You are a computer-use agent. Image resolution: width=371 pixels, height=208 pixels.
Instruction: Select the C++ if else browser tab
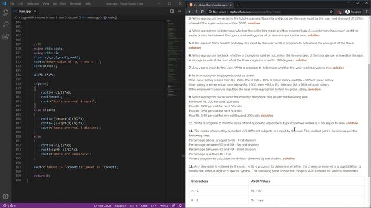210,5
